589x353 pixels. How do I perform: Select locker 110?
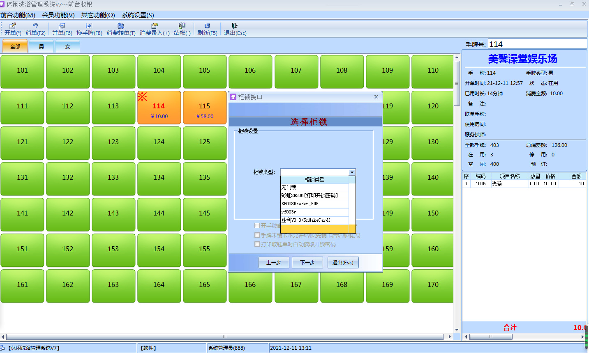click(x=433, y=72)
